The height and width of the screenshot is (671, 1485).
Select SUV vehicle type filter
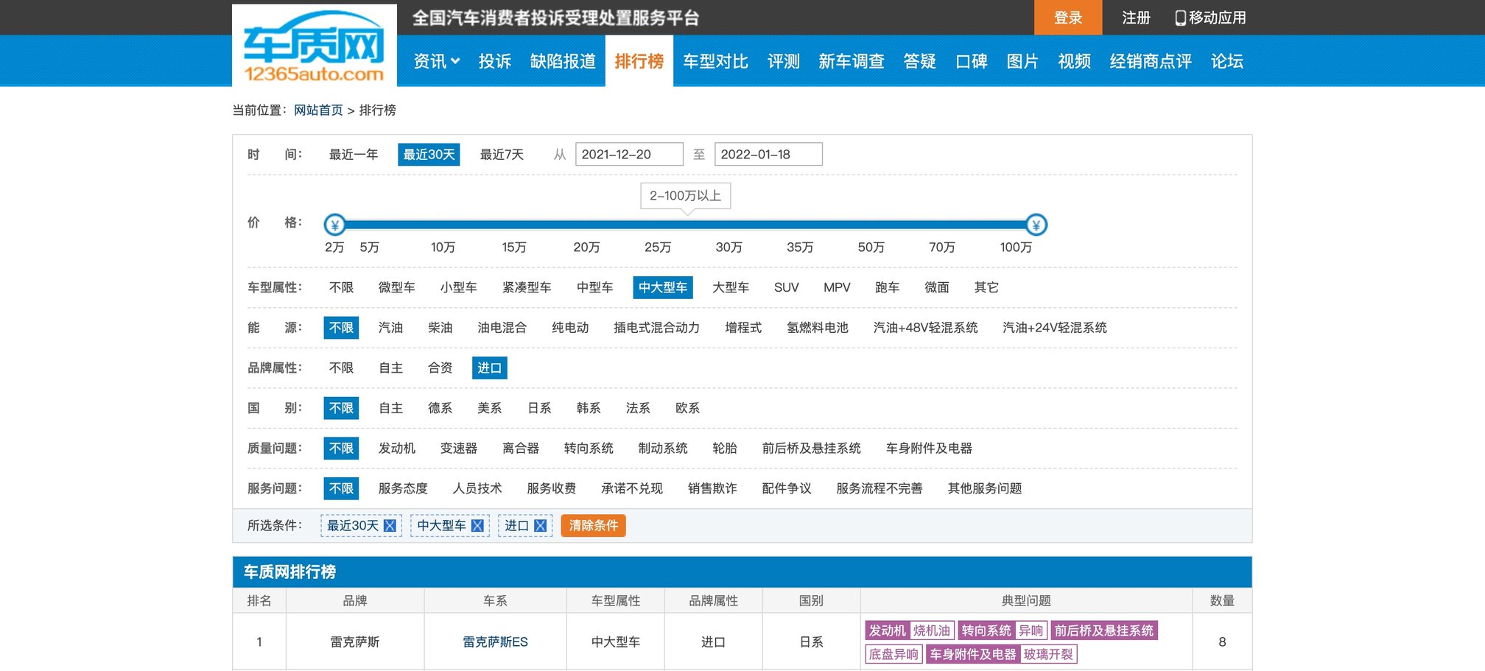coord(786,287)
